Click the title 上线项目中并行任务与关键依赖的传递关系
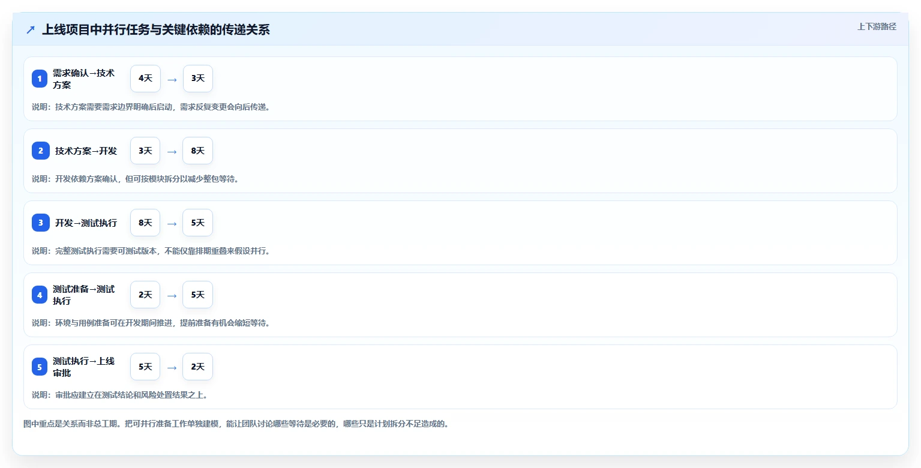The width and height of the screenshot is (921, 468). tap(156, 30)
